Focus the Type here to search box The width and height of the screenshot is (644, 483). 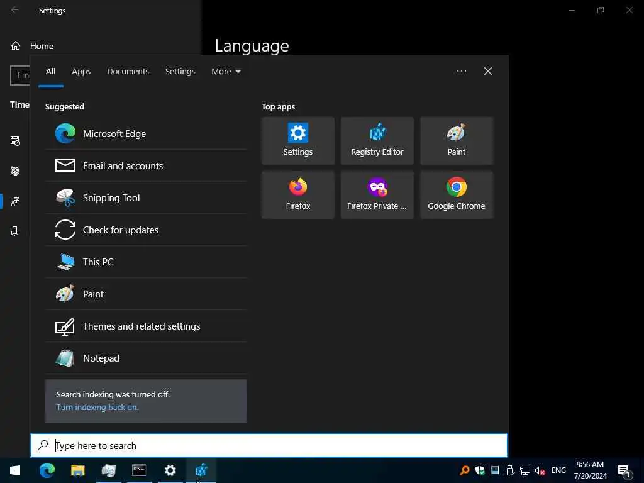click(x=269, y=445)
